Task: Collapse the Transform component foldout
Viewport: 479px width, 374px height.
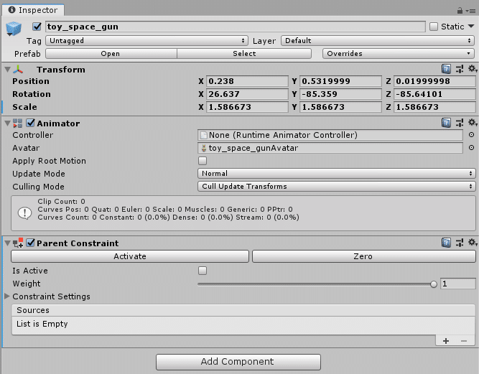Action: (8, 70)
